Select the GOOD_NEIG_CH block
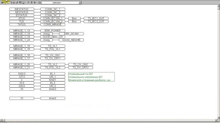Viewport: 220px width, 123px height. tap(53, 37)
